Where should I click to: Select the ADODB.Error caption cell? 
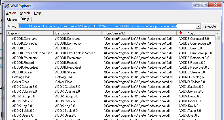pyautogui.click(x=21, y=48)
